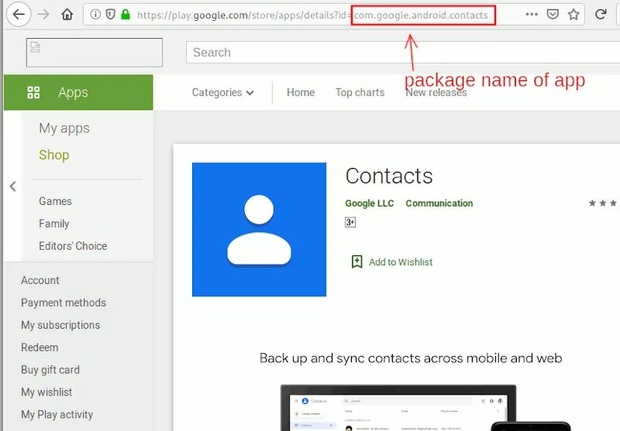Click the Contacts app blue icon
Screen dimensions: 620x431
tap(259, 229)
